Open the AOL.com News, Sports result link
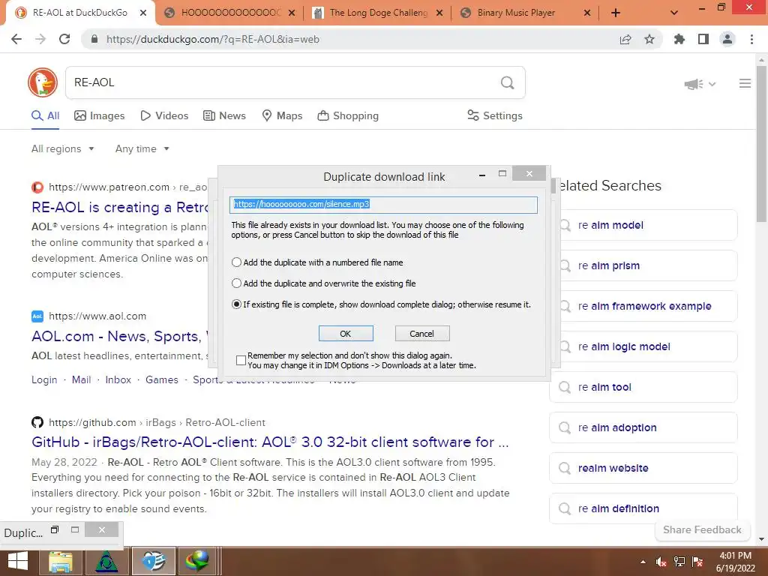 119,337
